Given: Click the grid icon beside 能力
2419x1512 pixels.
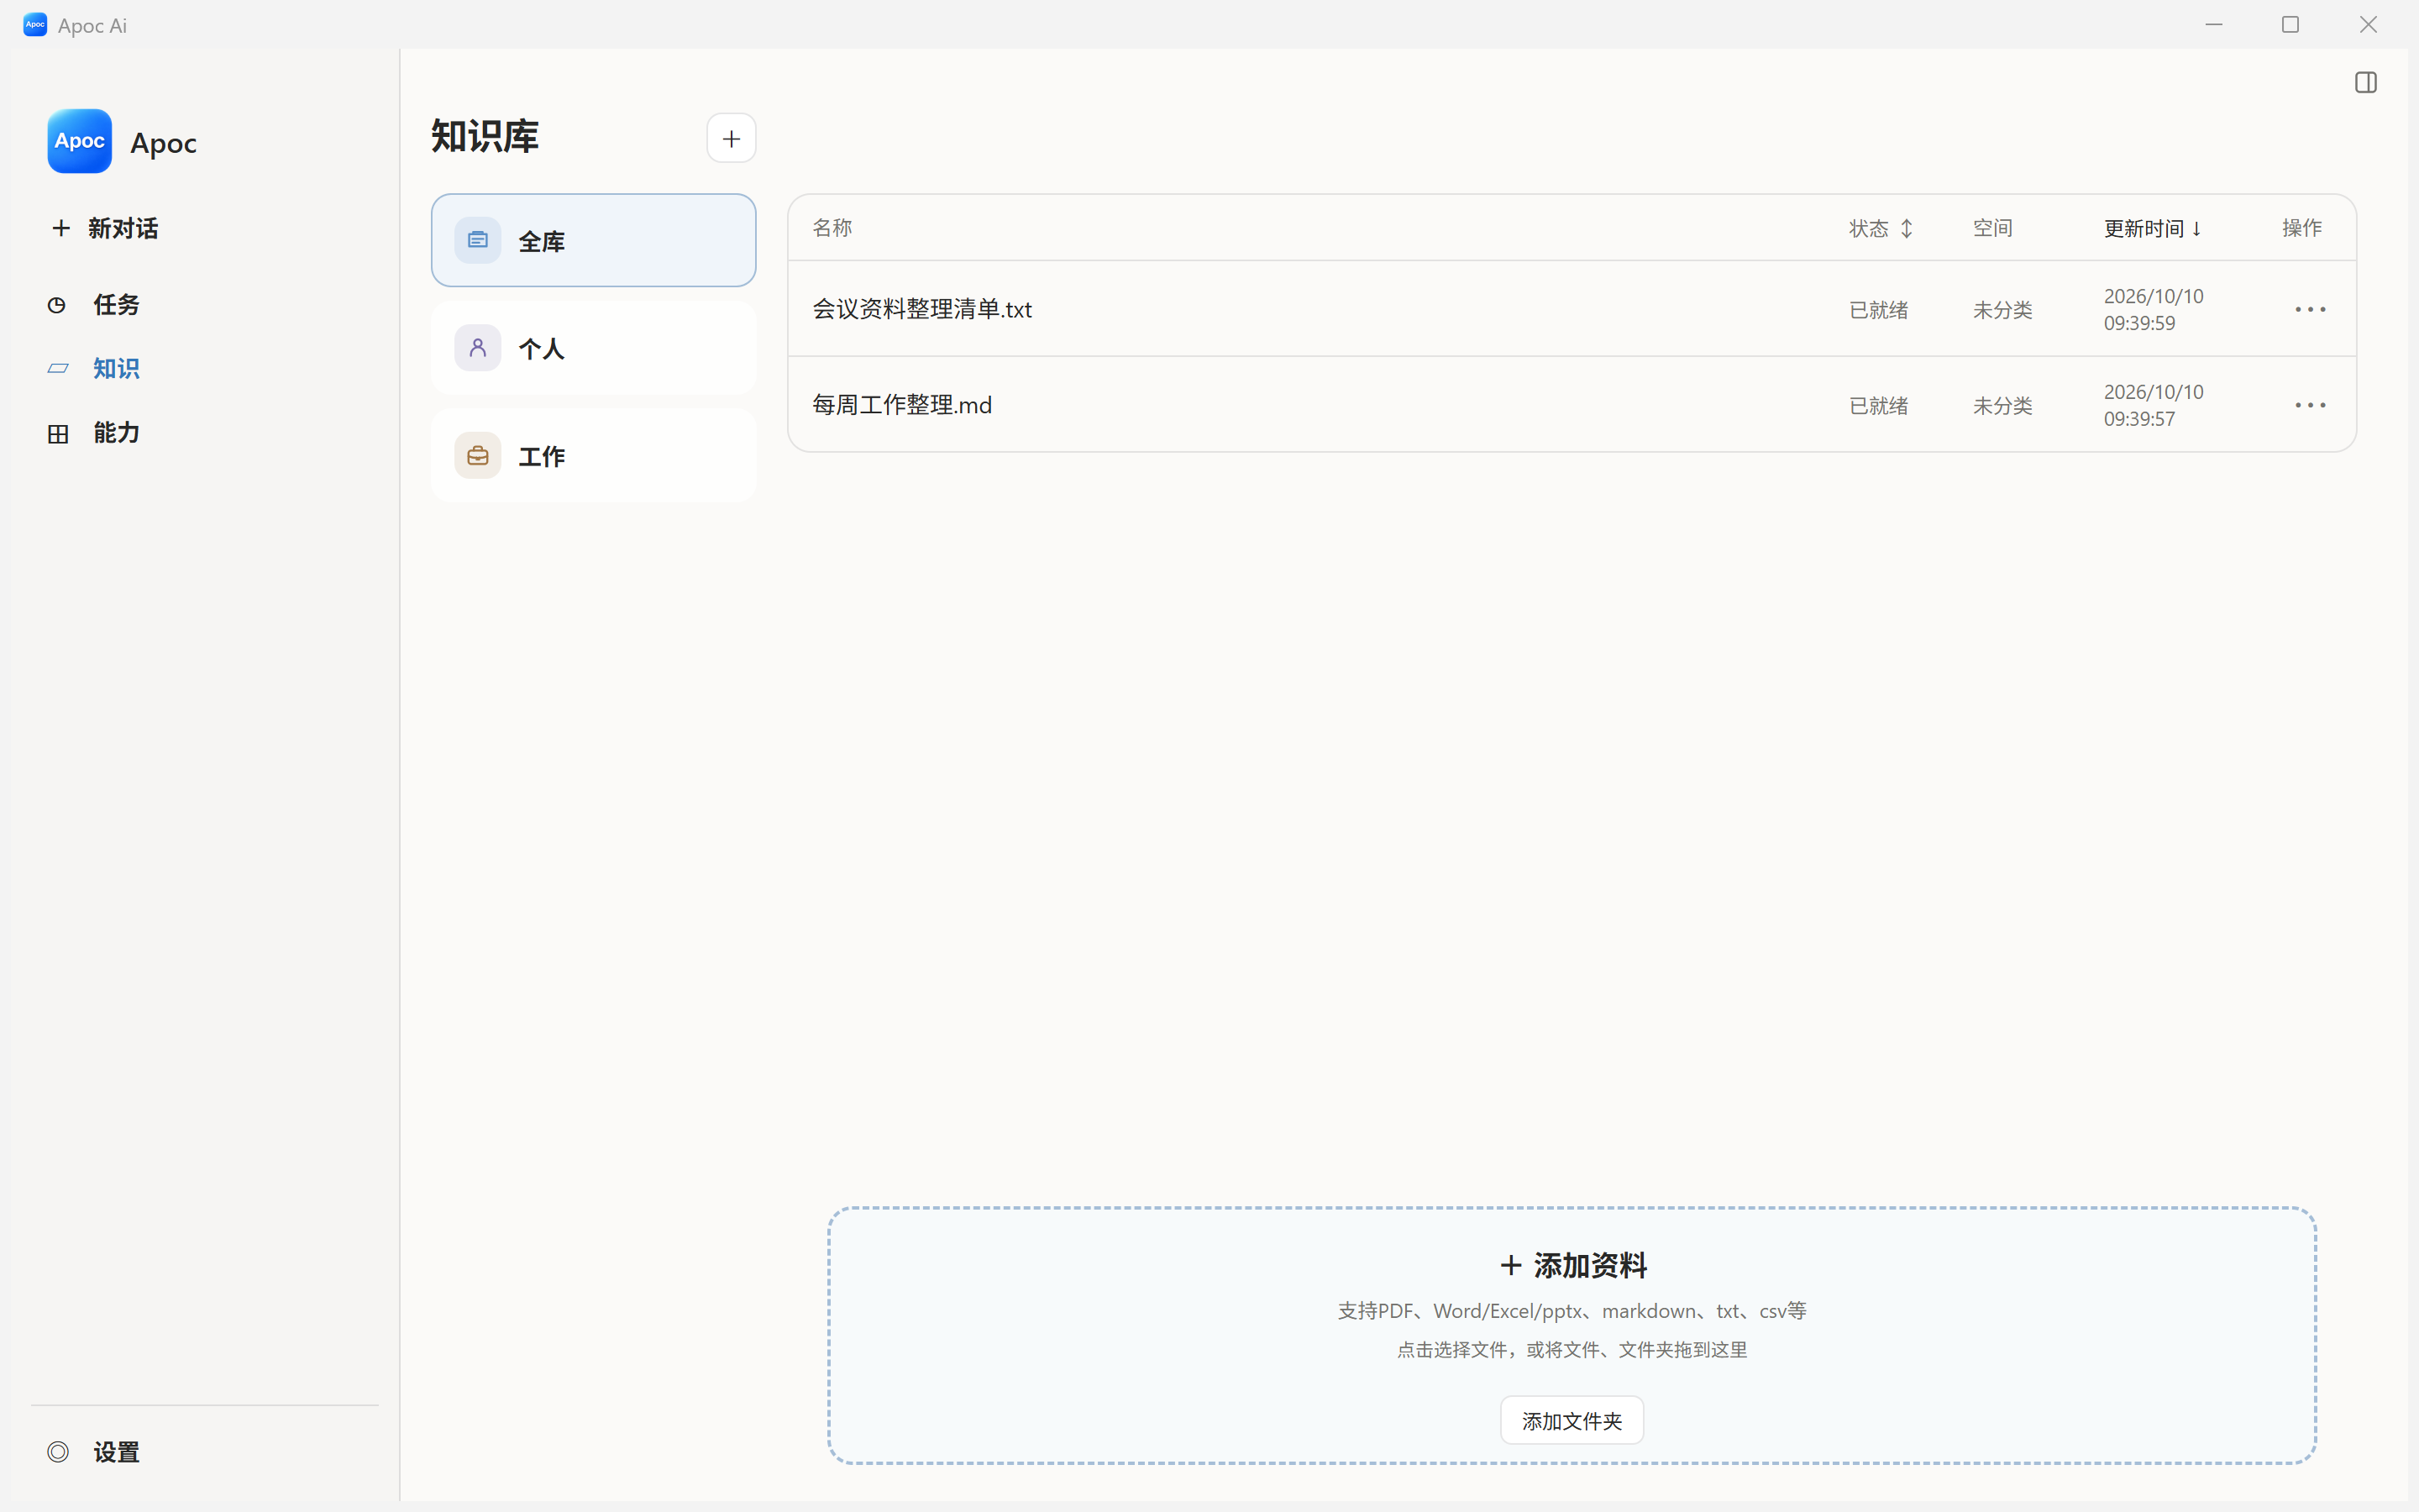Looking at the screenshot, I should (58, 434).
